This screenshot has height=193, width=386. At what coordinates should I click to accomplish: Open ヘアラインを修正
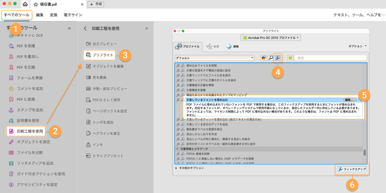point(103,133)
